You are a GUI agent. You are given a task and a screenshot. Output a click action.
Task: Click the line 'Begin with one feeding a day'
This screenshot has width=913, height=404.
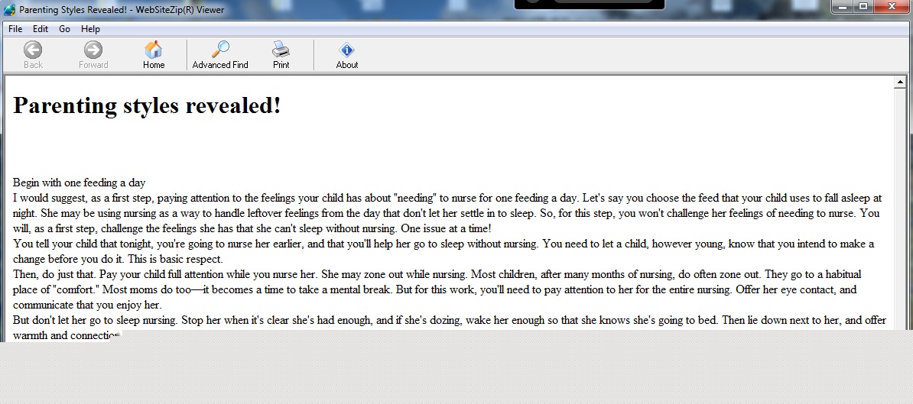80,183
